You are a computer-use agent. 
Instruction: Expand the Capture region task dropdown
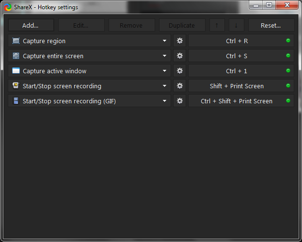tap(164, 41)
